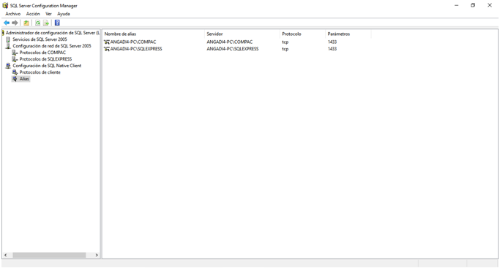The image size is (500, 268).
Task: Click the Refresh toolbar icon
Action: click(x=37, y=23)
